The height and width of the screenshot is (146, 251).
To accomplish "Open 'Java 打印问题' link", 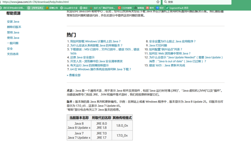I will coord(158,45).
